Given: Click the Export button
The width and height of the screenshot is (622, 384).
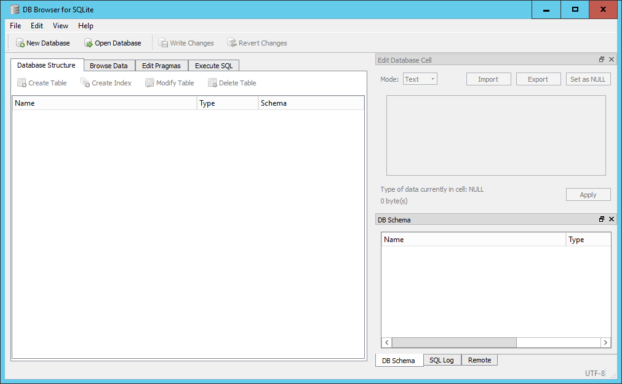Looking at the screenshot, I should click(538, 79).
